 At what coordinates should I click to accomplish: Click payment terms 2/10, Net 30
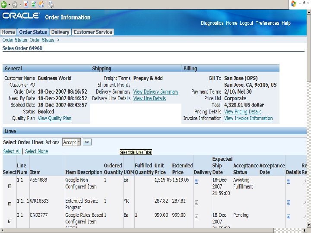(238, 91)
